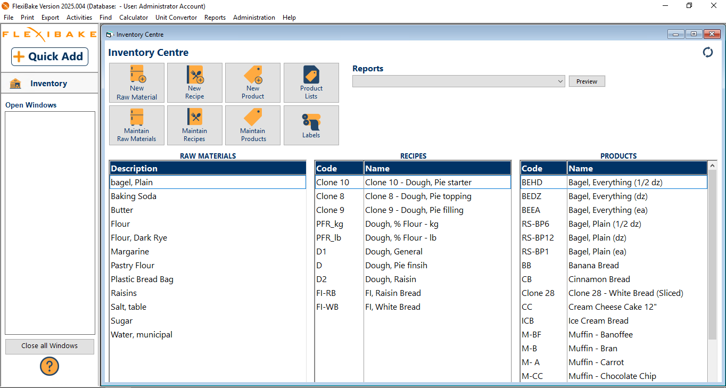Screen dimensions: 726x388
Task: Open the Reports menu in menu bar
Action: click(215, 18)
